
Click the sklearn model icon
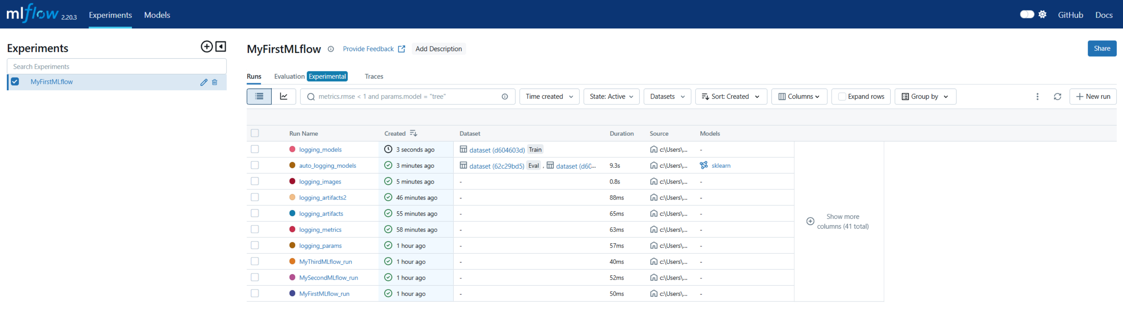pos(704,165)
